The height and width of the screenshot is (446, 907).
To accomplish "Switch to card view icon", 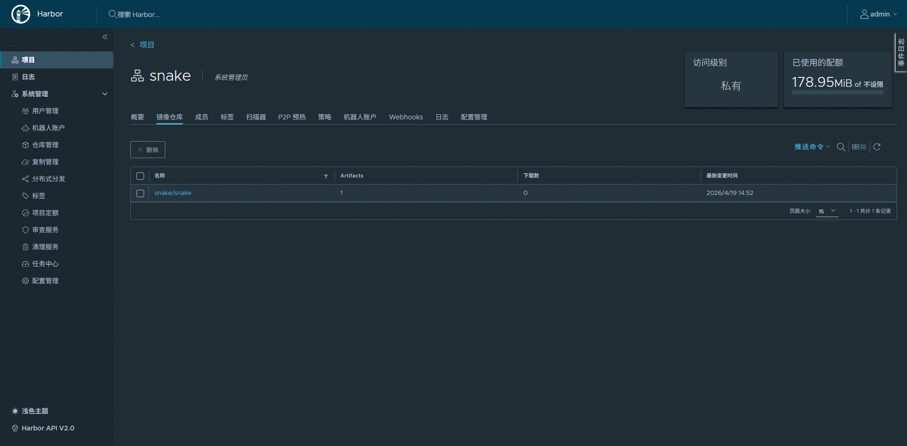I will 855,147.
